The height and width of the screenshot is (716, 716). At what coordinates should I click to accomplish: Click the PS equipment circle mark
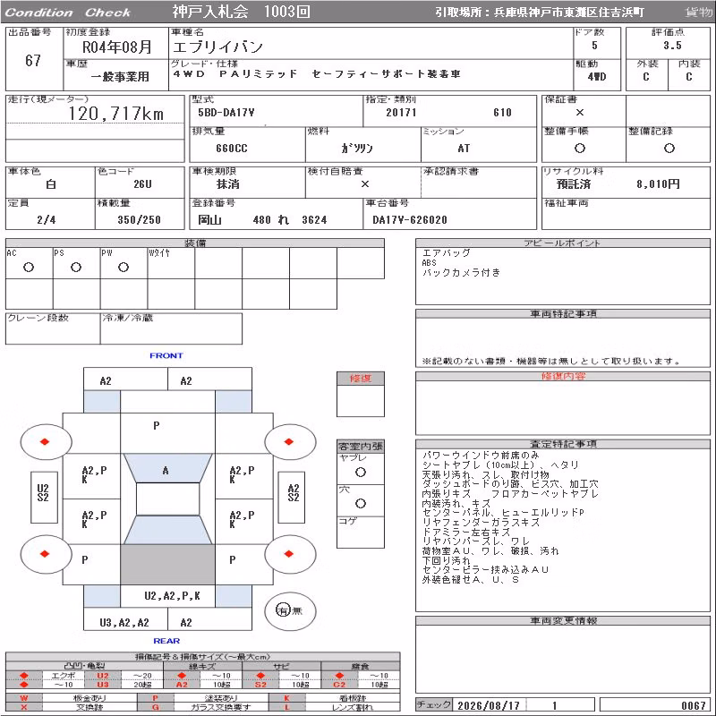[x=76, y=267]
